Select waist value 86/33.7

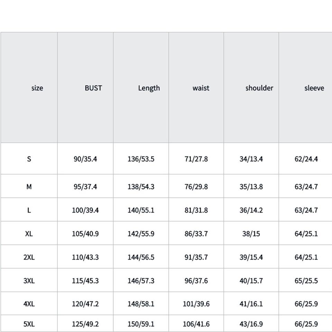[x=196, y=234]
